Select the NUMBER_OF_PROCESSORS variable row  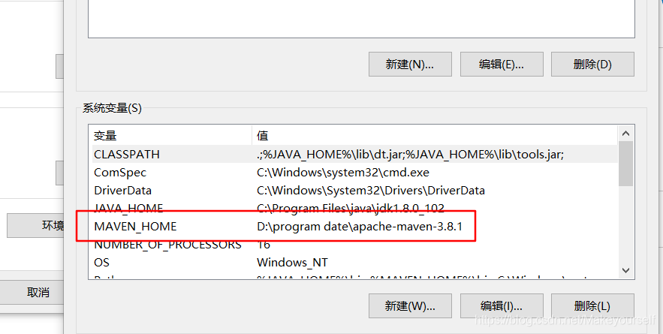point(354,245)
